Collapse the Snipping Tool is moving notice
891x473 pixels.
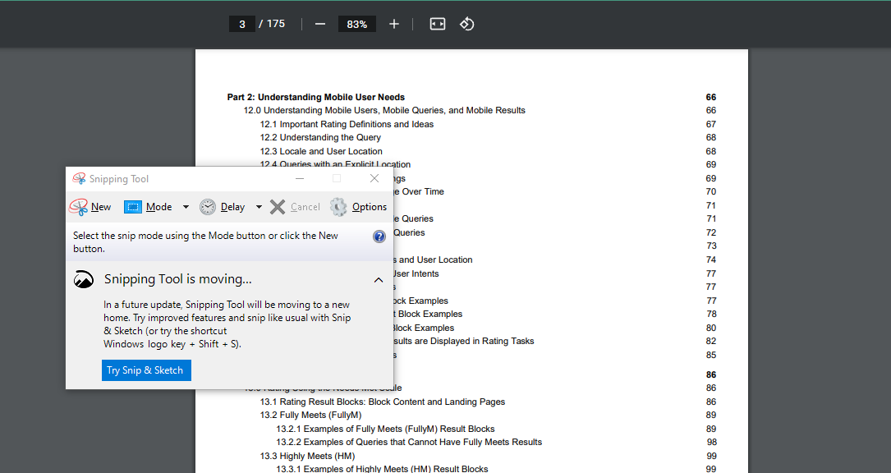[x=379, y=280]
